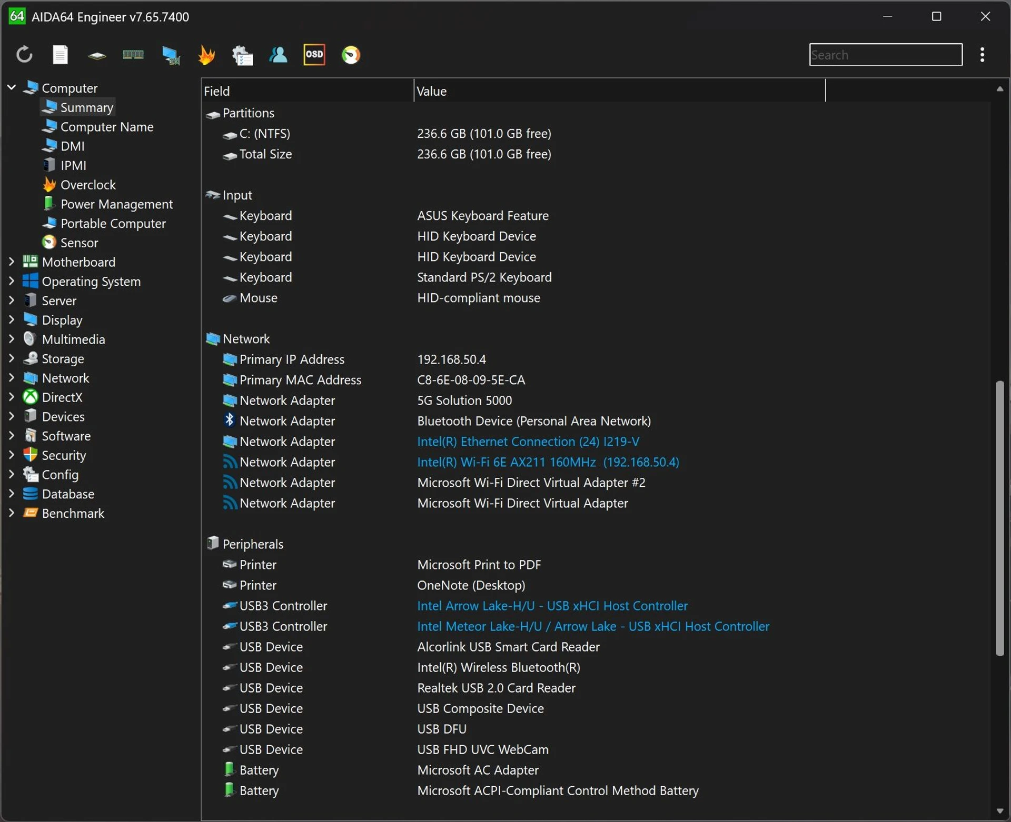Click the scrollbar up arrow

pyautogui.click(x=999, y=89)
